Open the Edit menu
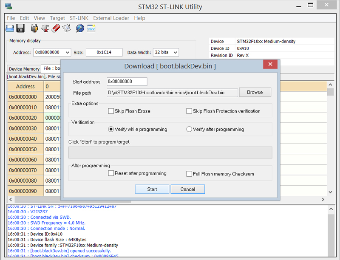340x260 pixels. [24, 18]
